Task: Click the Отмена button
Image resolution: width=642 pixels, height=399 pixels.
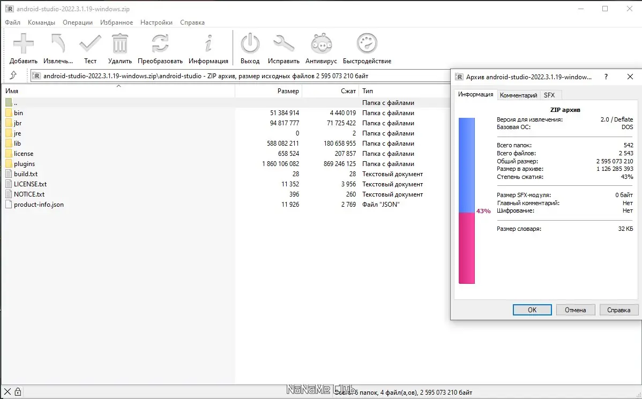Action: (x=575, y=310)
